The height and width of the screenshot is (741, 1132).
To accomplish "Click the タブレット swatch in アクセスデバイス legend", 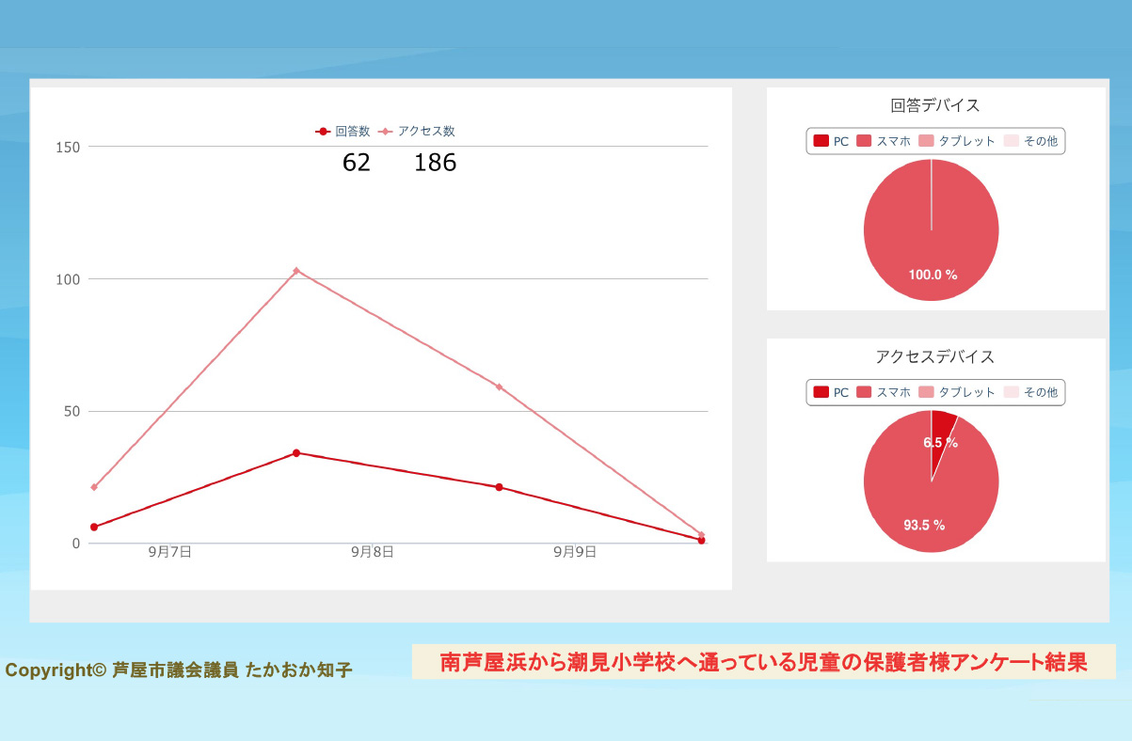I will point(926,392).
